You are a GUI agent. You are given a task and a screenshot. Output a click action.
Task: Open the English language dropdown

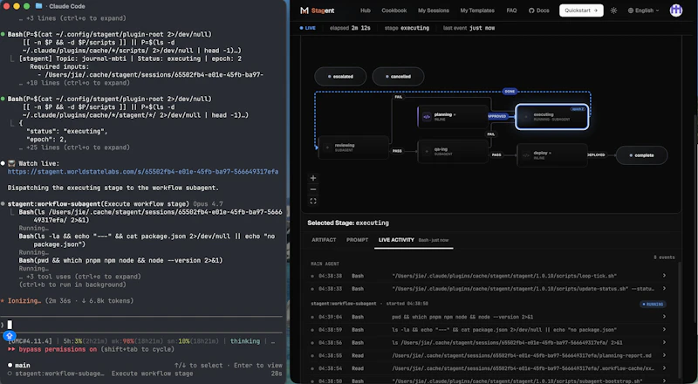click(x=643, y=10)
